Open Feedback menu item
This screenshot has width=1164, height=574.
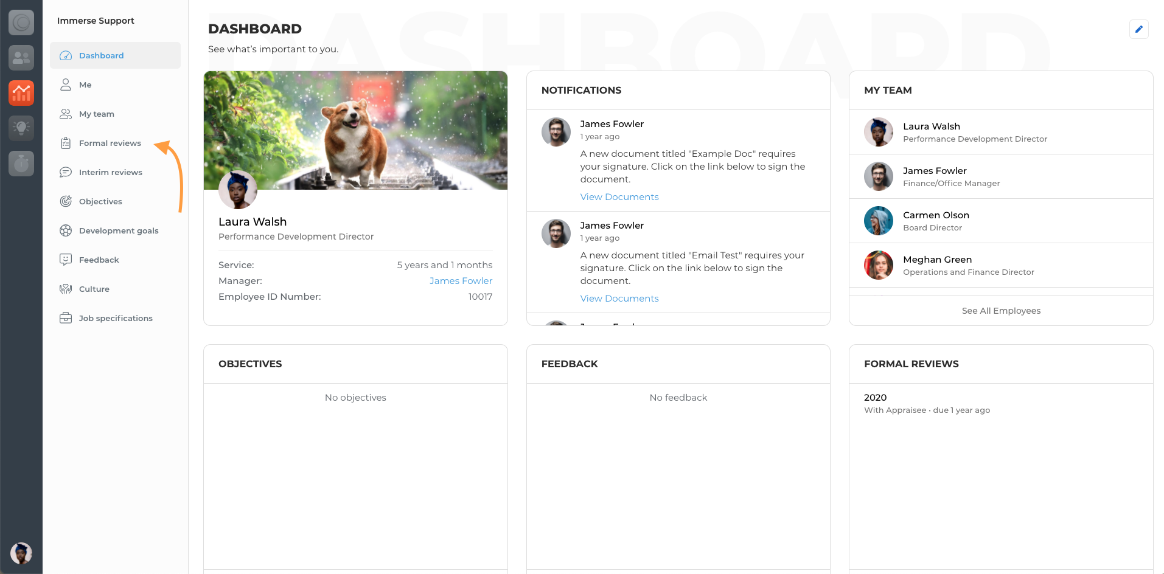pos(115,260)
